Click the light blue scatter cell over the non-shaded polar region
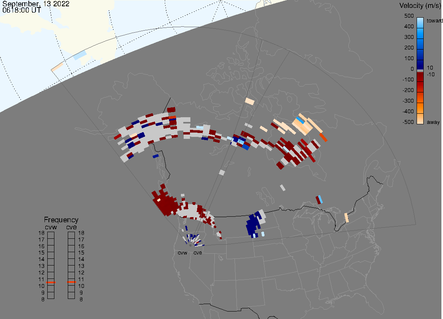The image size is (443, 319). click(x=80, y=55)
